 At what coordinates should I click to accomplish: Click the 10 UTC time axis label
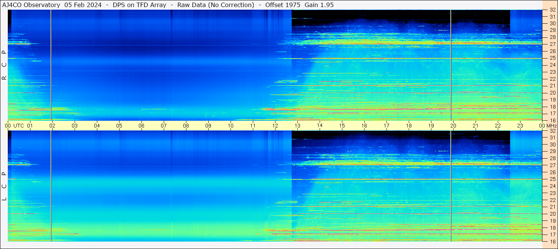[x=231, y=126]
